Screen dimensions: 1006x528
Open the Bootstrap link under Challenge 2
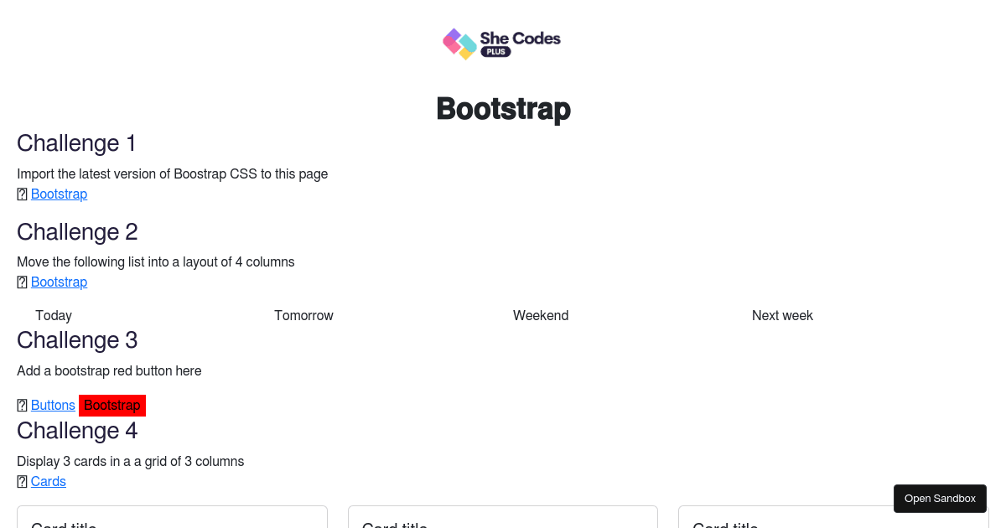click(x=59, y=282)
